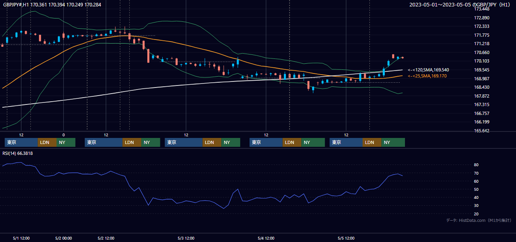
Task: Click RSI scale level 80
Action: coord(476,165)
